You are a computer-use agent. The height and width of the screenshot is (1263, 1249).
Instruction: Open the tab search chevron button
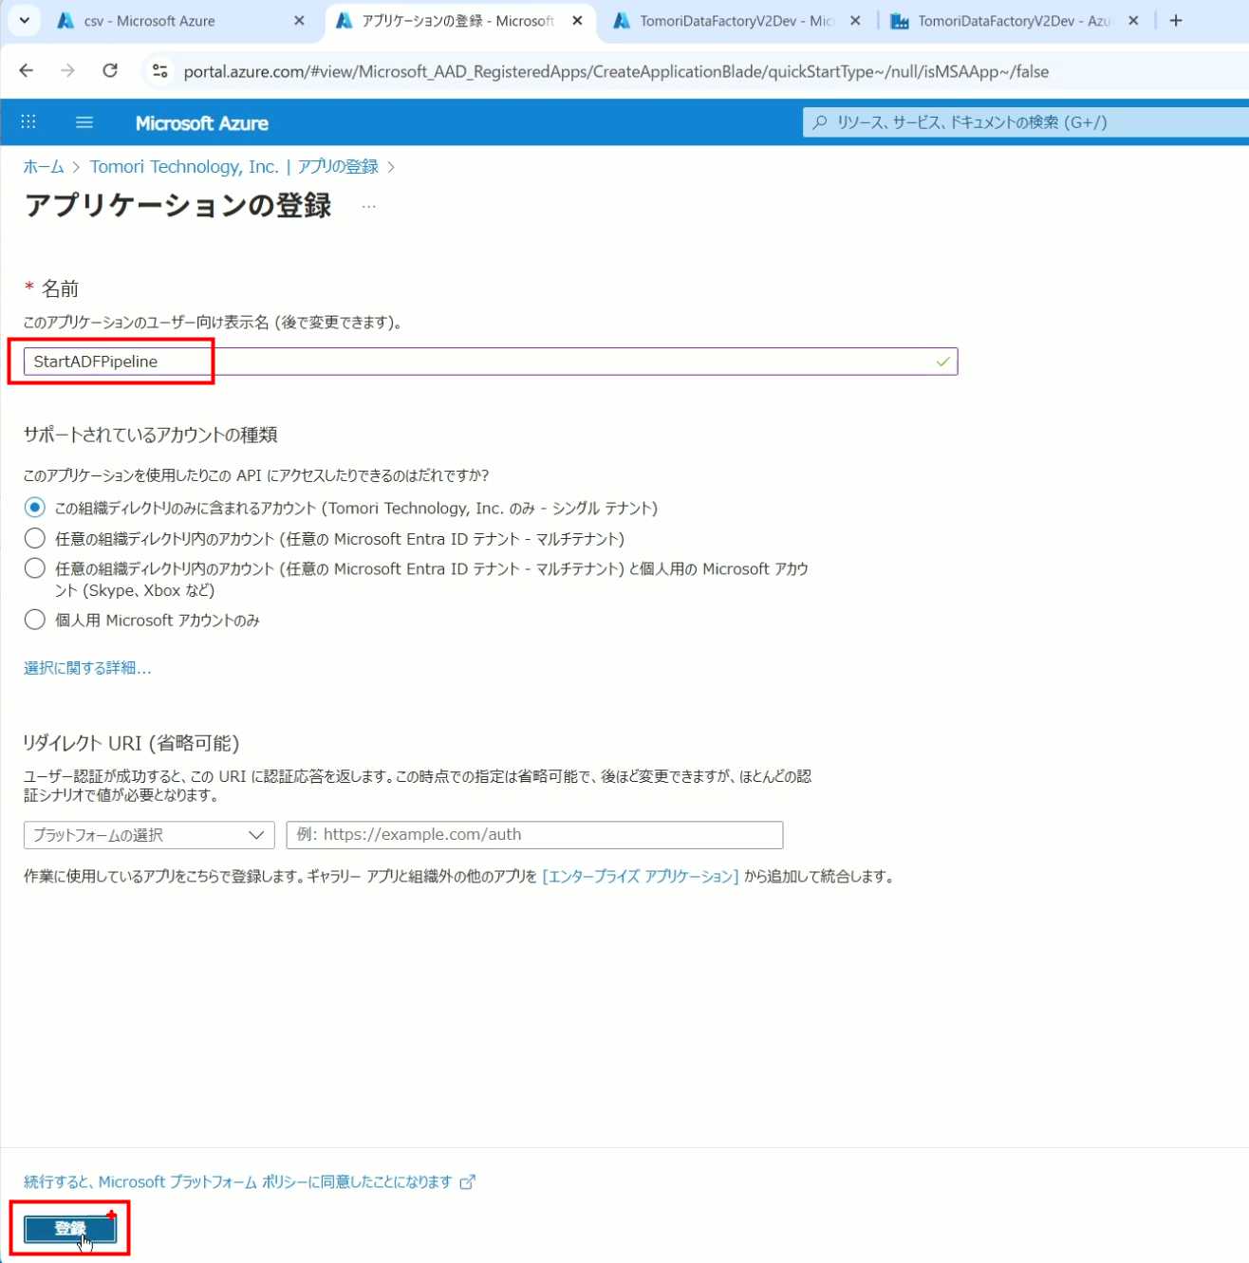[24, 21]
